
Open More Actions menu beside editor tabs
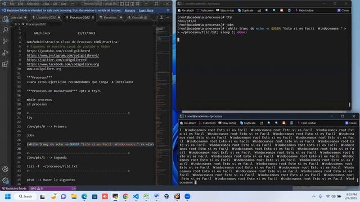point(168,17)
